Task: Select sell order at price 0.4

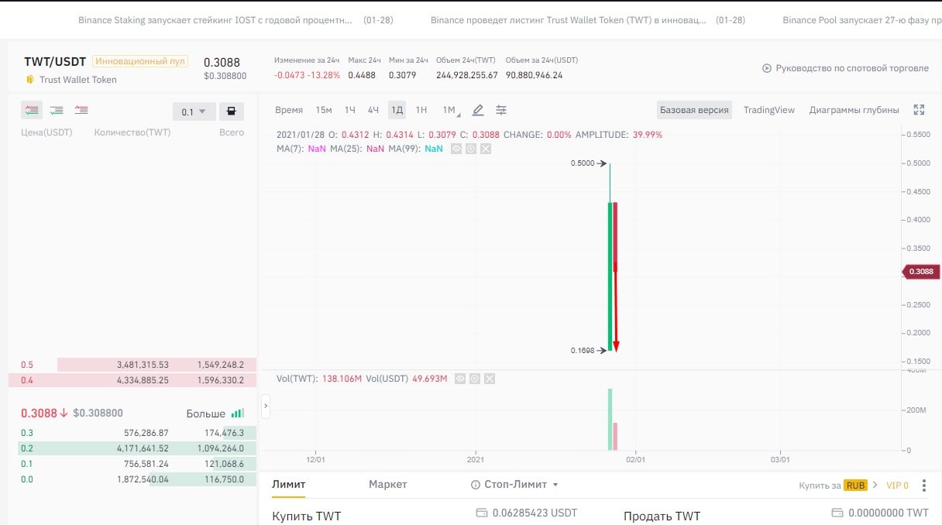Action: [132, 380]
